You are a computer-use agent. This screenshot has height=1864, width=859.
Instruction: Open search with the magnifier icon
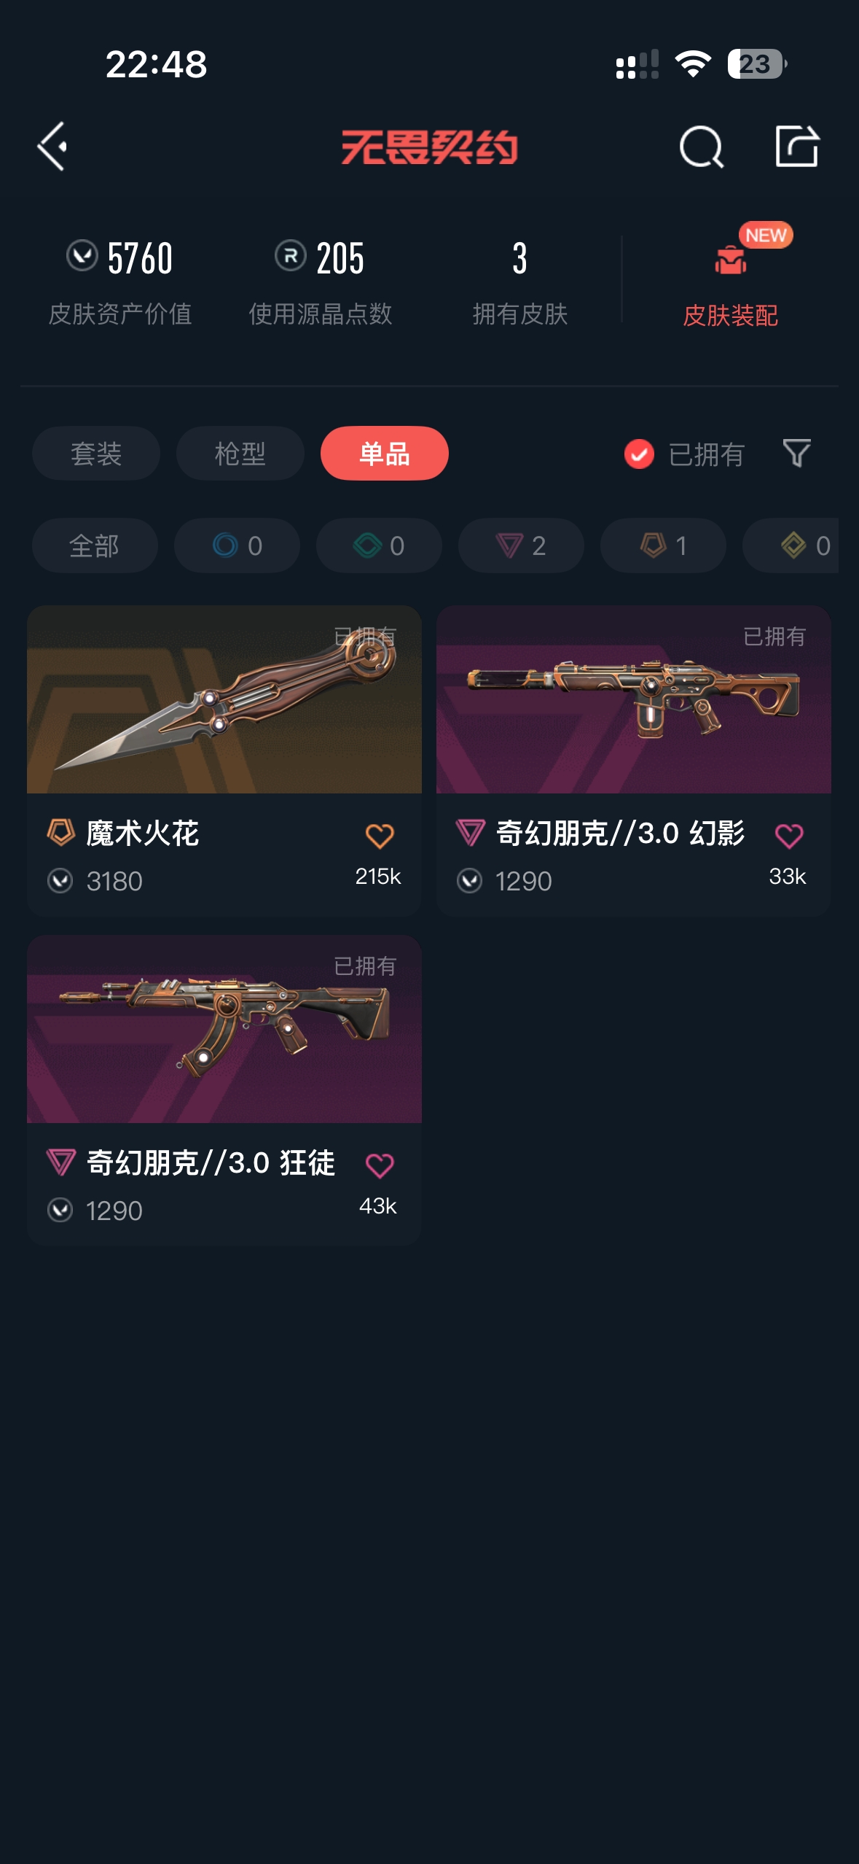[x=701, y=147]
